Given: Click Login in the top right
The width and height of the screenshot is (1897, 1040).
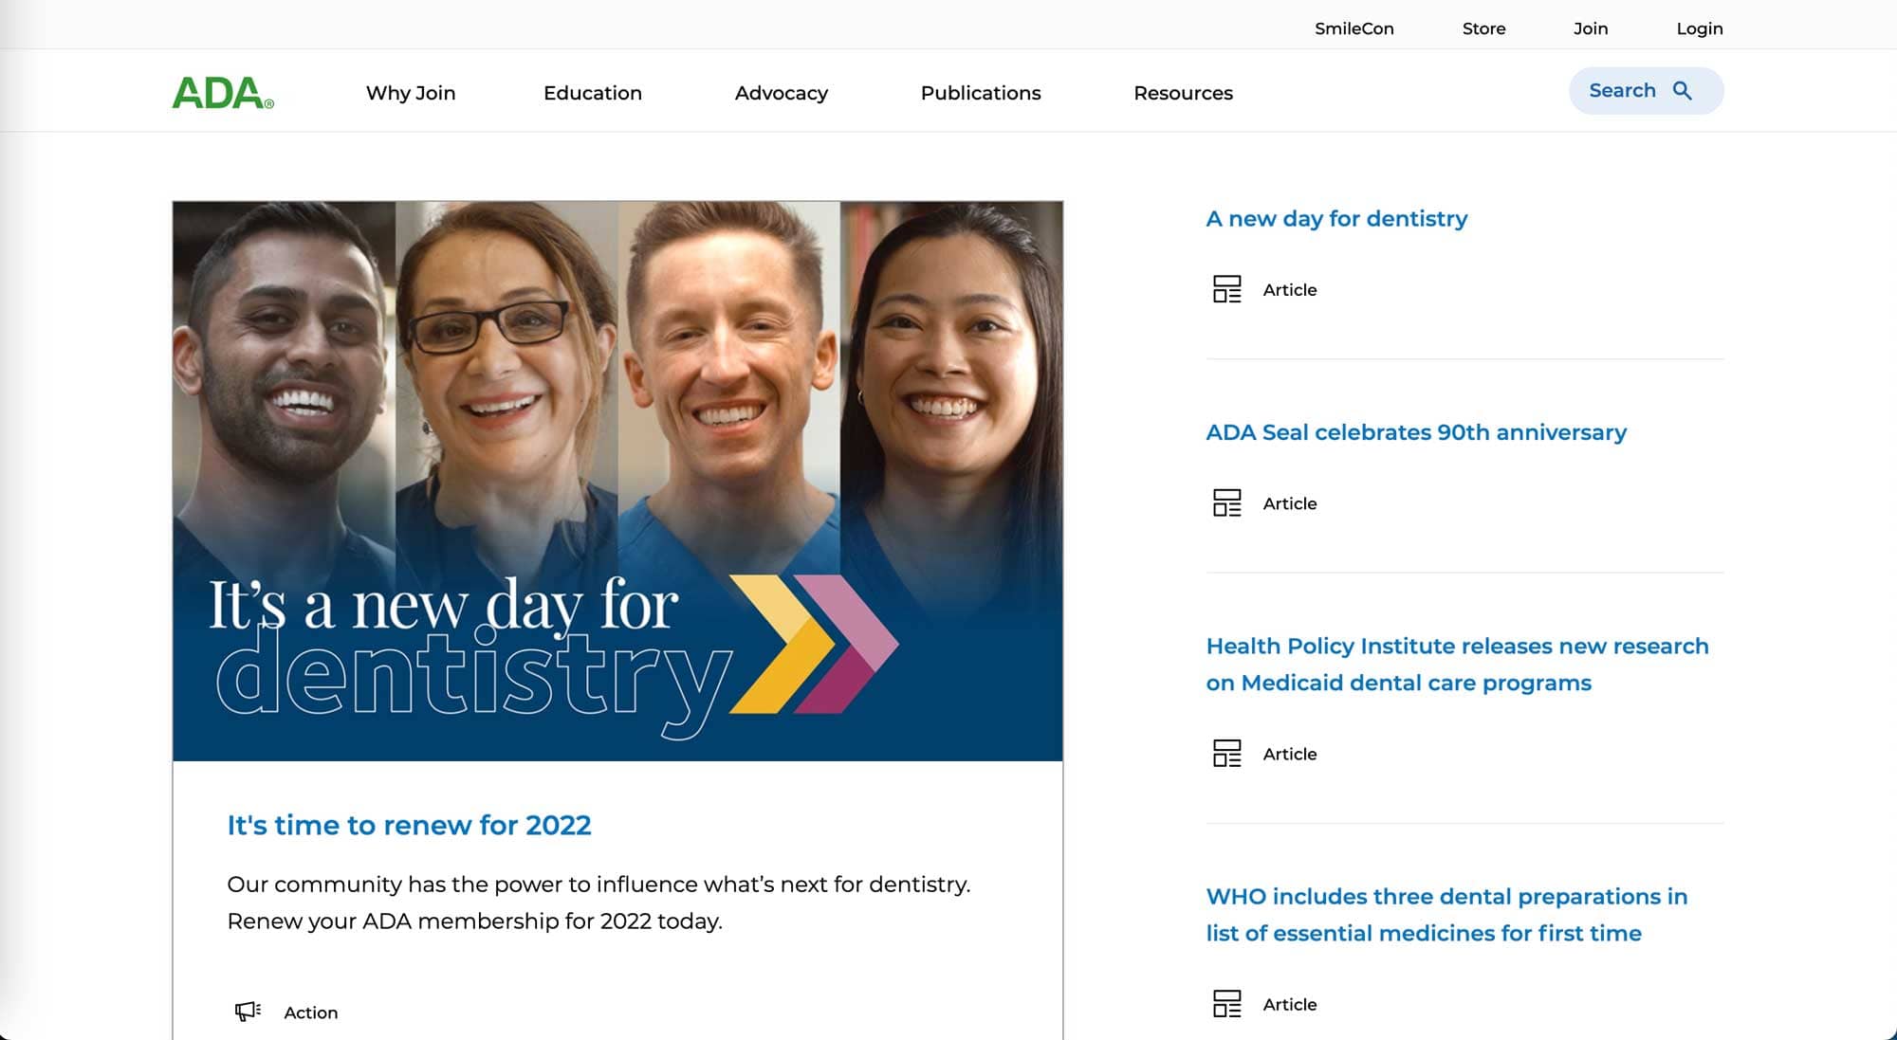Looking at the screenshot, I should pos(1699,28).
